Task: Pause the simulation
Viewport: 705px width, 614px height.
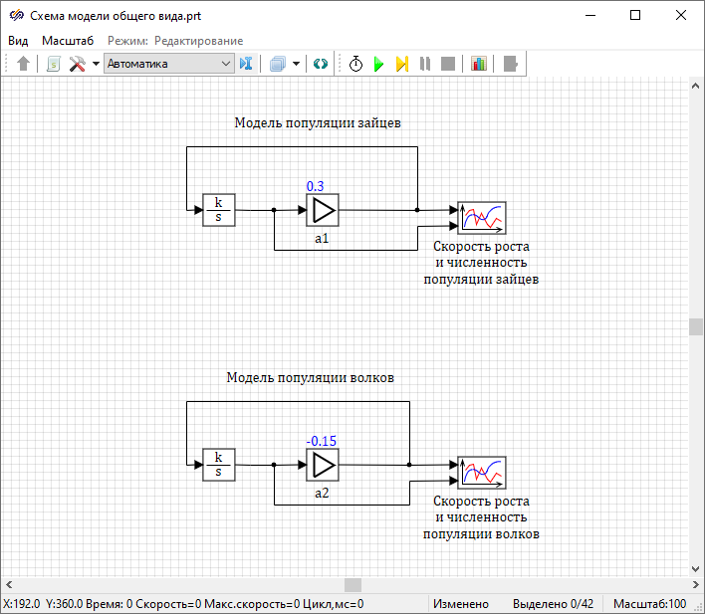Action: click(x=425, y=64)
